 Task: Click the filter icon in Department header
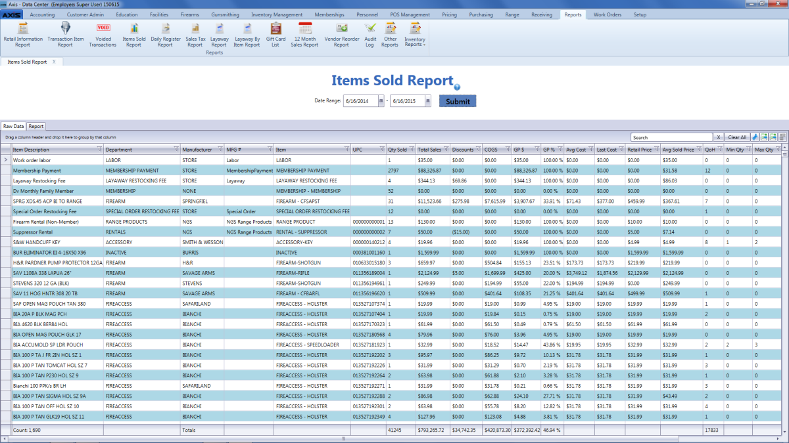[x=176, y=150]
